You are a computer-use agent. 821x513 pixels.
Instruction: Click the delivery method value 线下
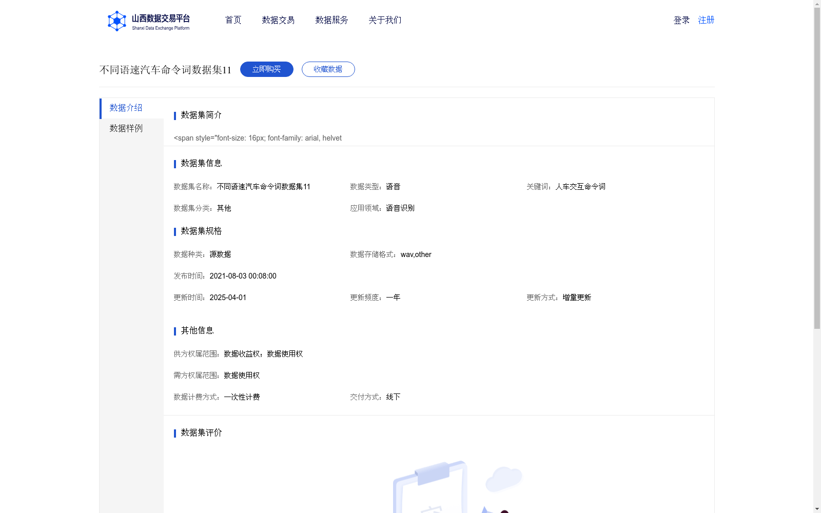pos(393,397)
